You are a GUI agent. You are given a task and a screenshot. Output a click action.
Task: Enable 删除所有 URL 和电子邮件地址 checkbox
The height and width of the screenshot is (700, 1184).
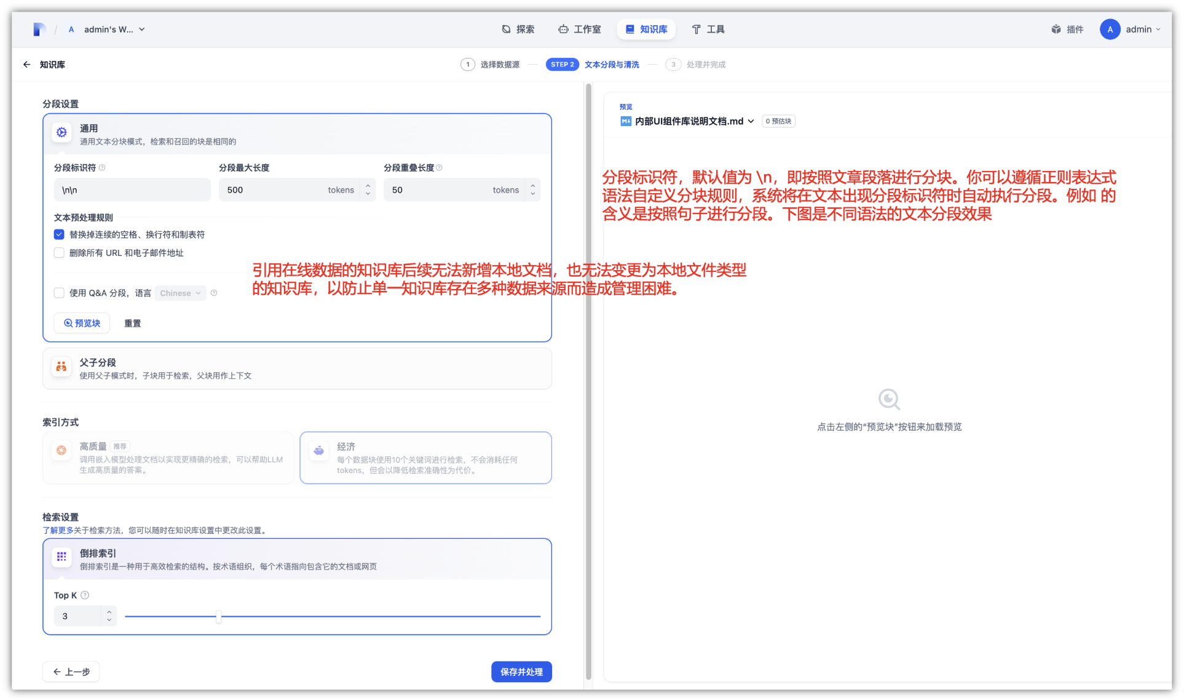coord(59,253)
